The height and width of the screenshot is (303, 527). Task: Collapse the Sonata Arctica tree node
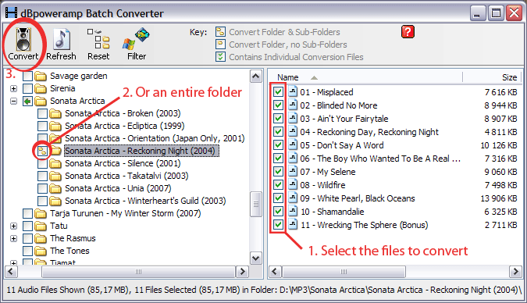point(13,101)
